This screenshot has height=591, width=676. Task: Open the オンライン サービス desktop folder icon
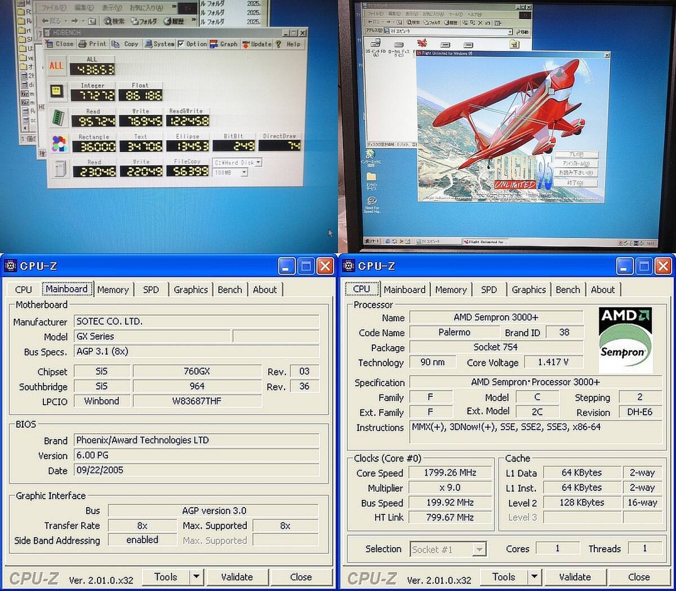(x=371, y=176)
